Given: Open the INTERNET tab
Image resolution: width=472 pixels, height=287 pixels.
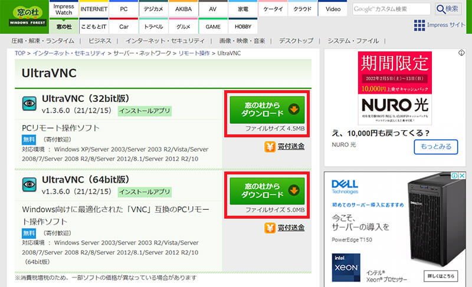Looking at the screenshot, I should (x=94, y=9).
